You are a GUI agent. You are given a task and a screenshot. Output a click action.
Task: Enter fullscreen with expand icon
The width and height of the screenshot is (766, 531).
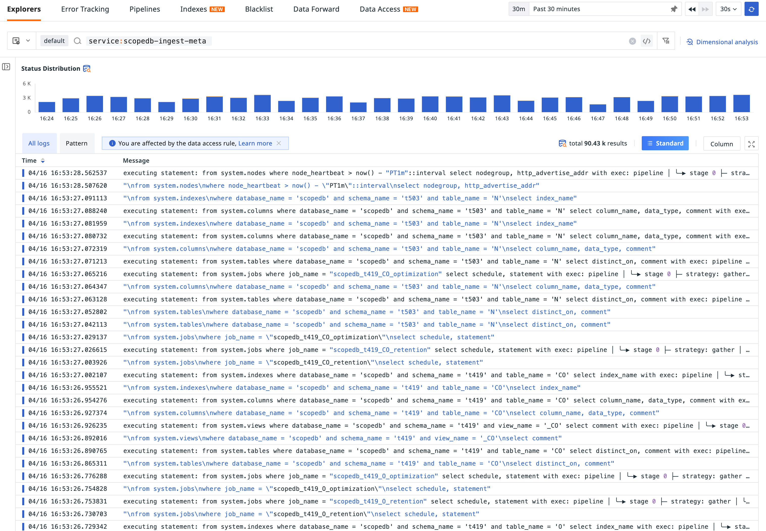[x=751, y=144]
